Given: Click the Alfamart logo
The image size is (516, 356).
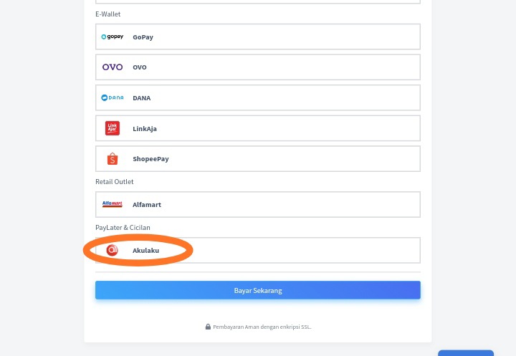Looking at the screenshot, I should 113,204.
